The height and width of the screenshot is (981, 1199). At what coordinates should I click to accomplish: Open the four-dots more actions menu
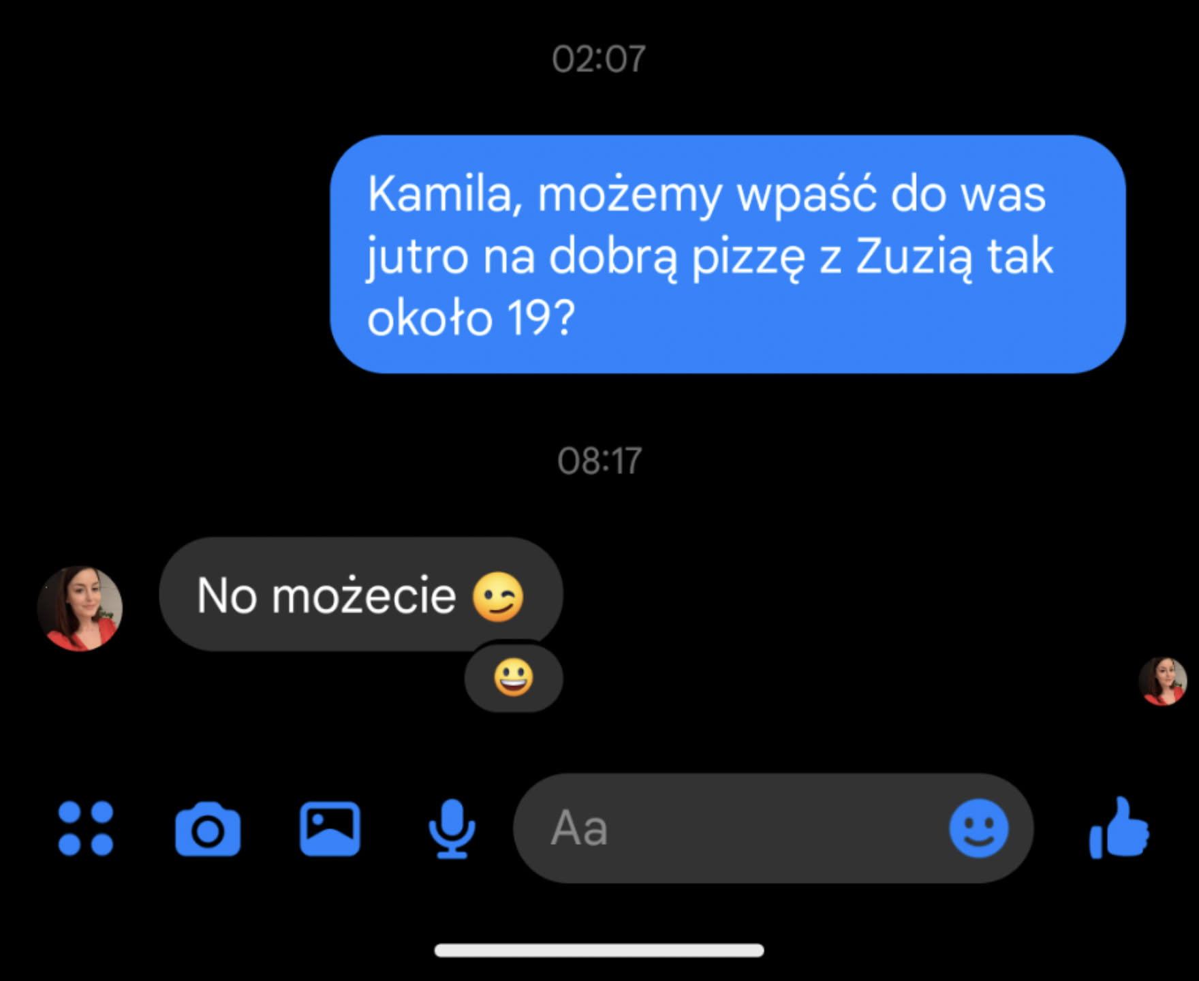pos(86,828)
